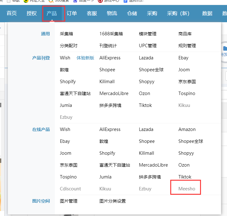
Task: Click the 体验新版 link beside Wish
Action: click(85, 58)
